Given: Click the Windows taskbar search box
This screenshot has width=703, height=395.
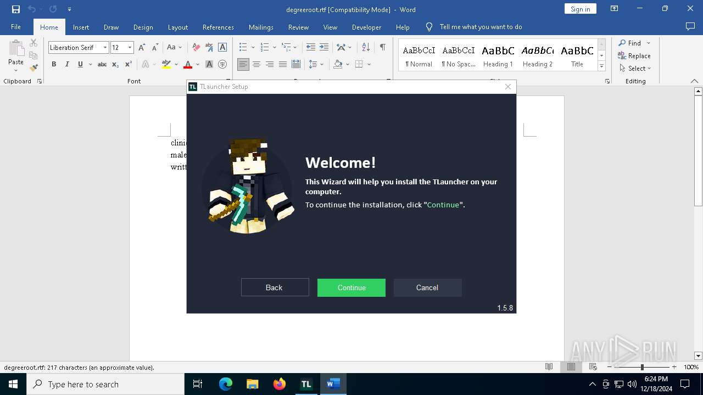Looking at the screenshot, I should click(x=105, y=384).
